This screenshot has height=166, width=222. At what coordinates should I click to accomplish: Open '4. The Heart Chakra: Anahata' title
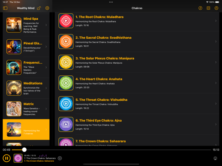click(x=99, y=79)
